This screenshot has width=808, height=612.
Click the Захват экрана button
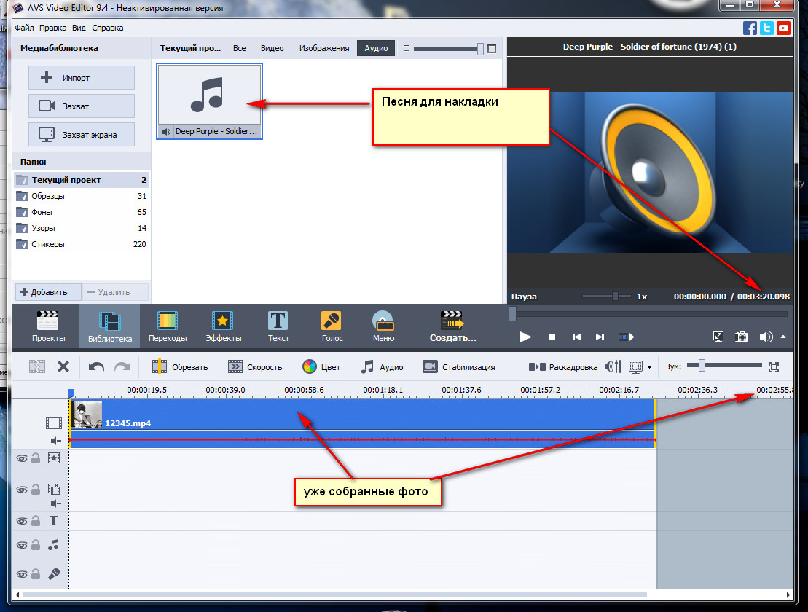tap(82, 135)
